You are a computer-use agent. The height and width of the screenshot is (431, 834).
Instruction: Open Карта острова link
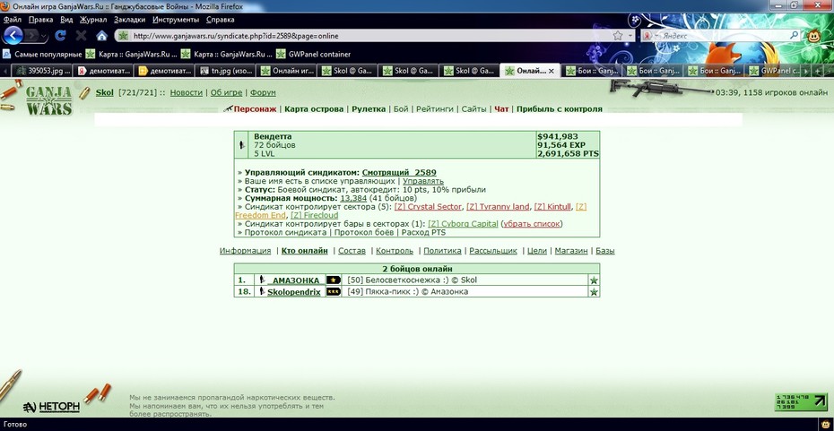pos(314,109)
